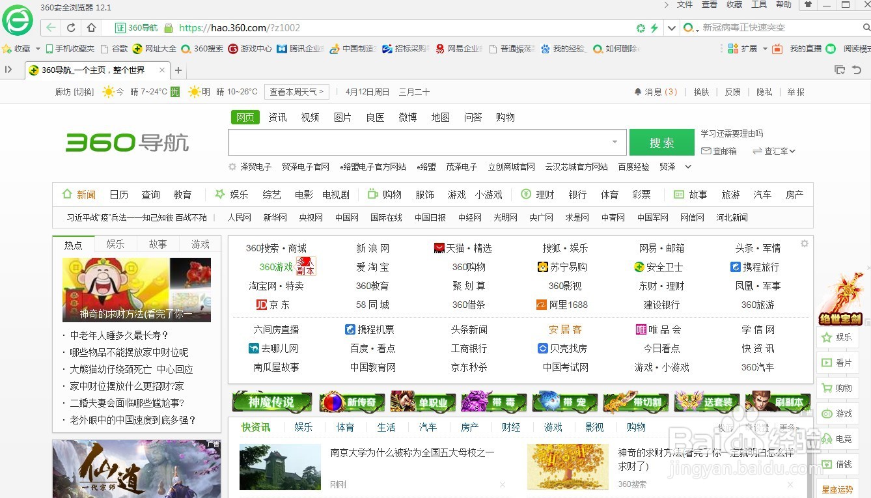
Task: Switch search to the 资讯 tab
Action: (278, 117)
